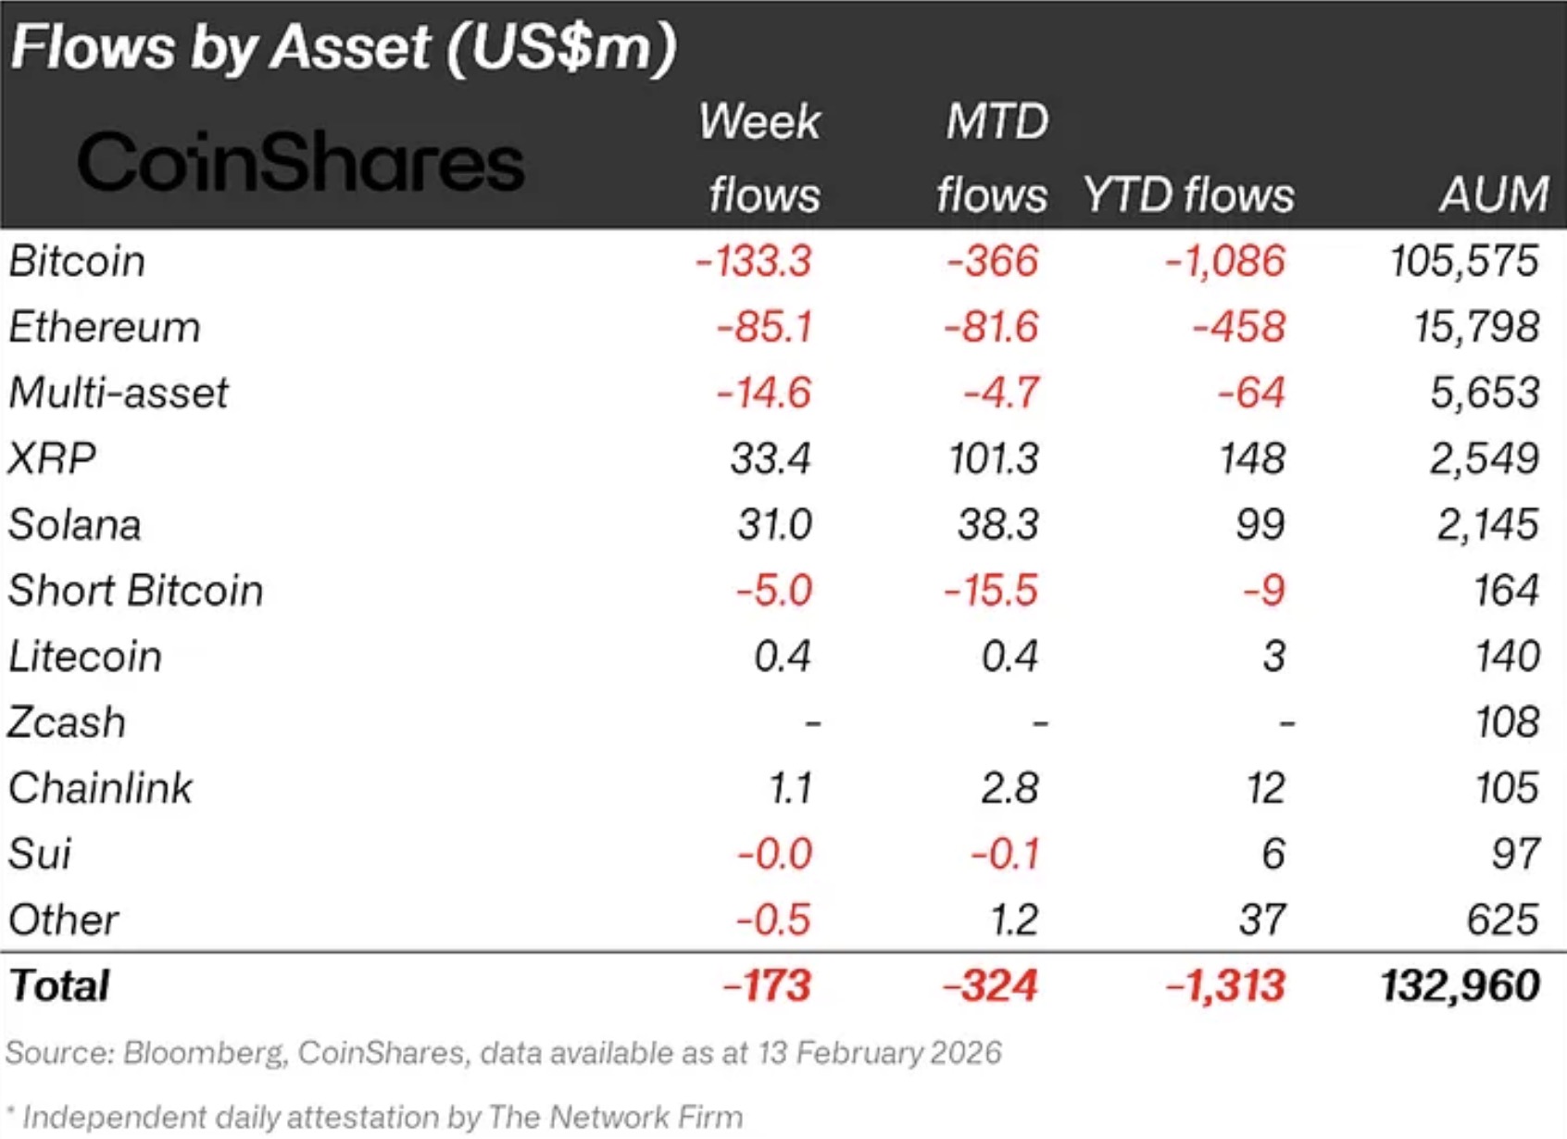Click the Total row label
This screenshot has width=1567, height=1139.
click(59, 985)
